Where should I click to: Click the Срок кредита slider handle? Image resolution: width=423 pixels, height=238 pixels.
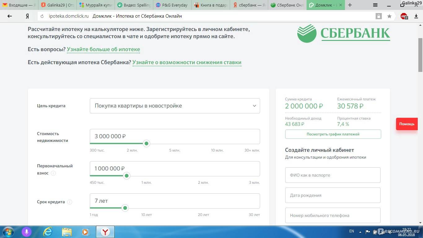click(125, 208)
